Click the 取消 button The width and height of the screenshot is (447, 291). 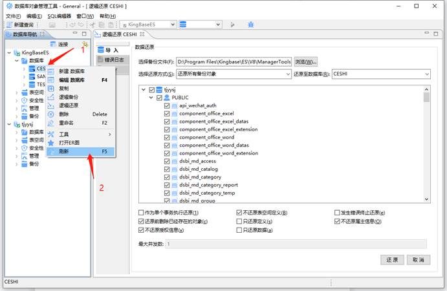click(418, 260)
